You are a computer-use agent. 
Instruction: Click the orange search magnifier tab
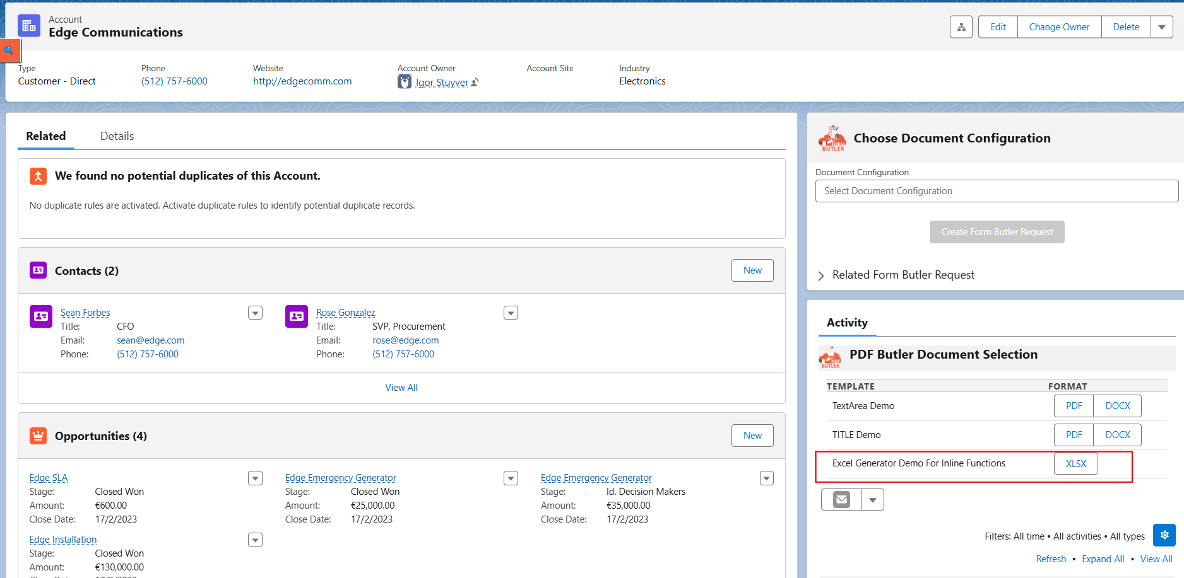(x=9, y=50)
